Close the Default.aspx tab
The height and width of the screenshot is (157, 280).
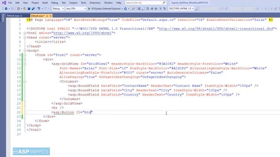[51, 16]
